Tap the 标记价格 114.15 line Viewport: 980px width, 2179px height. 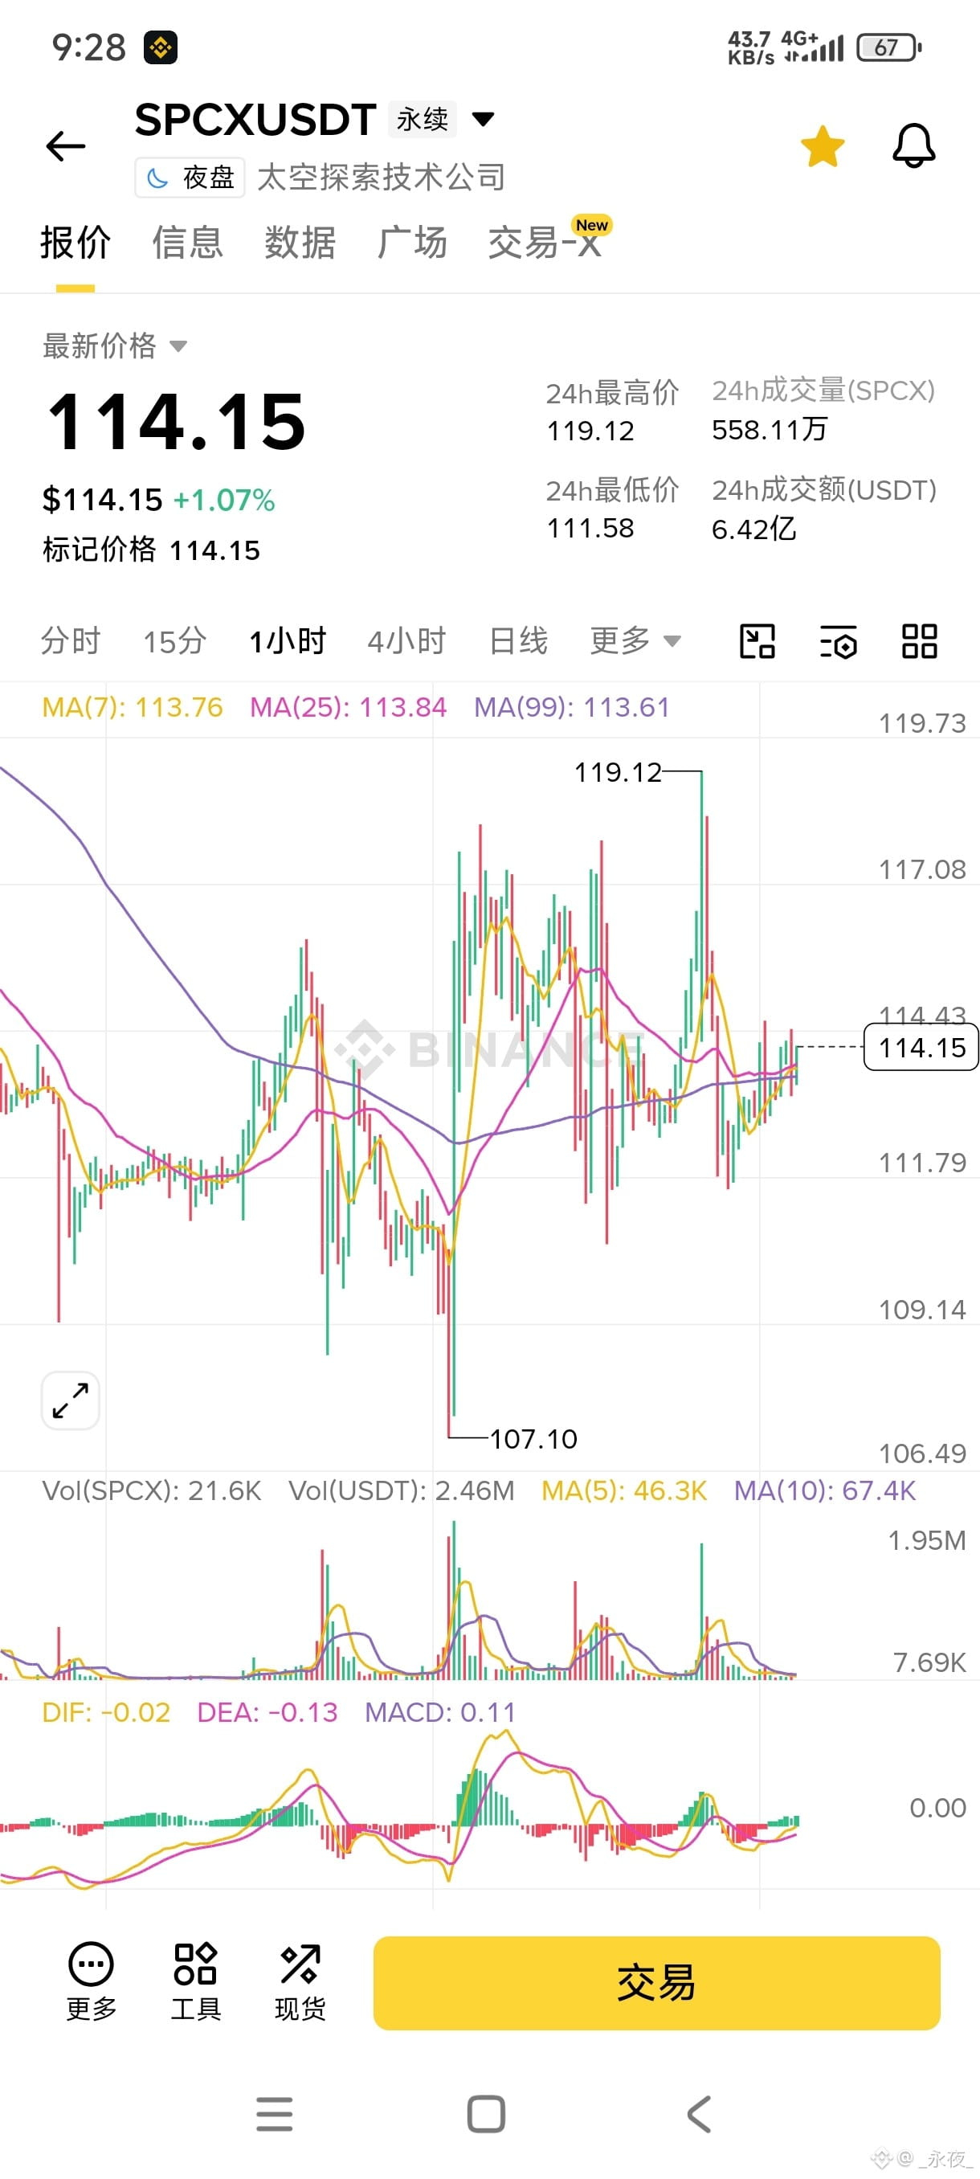pos(151,550)
